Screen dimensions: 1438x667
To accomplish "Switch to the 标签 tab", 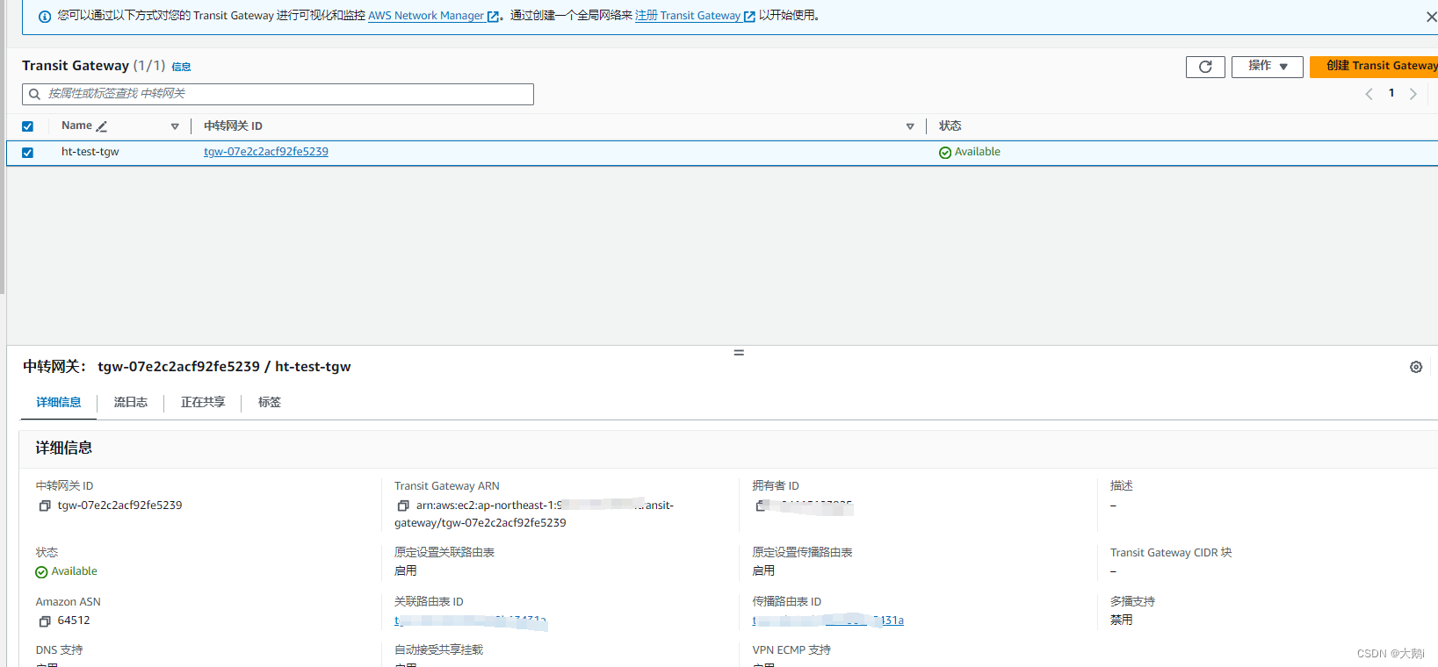I will pos(270,402).
